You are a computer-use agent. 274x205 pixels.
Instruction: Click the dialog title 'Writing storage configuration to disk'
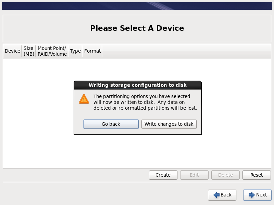pyautogui.click(x=138, y=85)
